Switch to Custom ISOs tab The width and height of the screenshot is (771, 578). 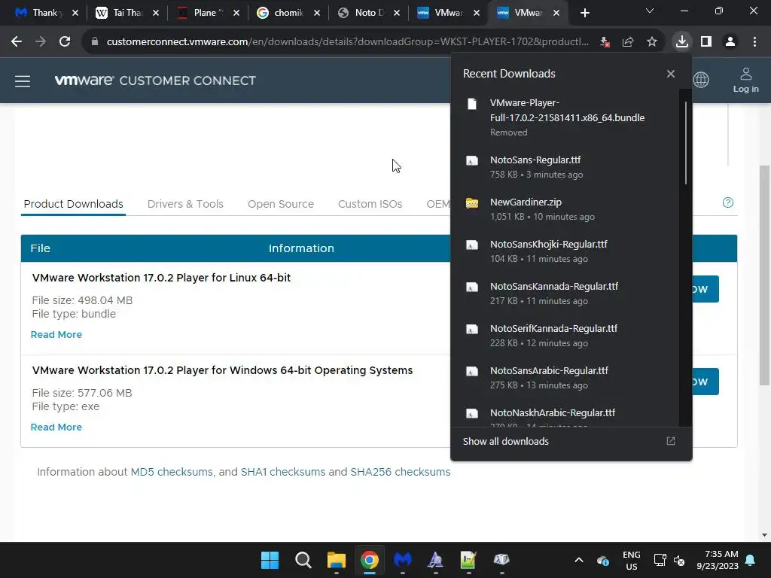(370, 204)
